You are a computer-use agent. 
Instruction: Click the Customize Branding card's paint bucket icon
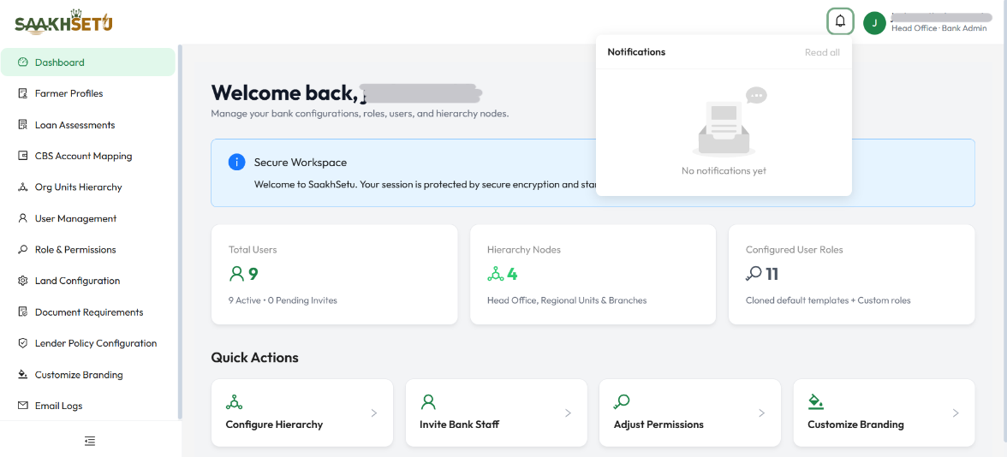pos(815,402)
